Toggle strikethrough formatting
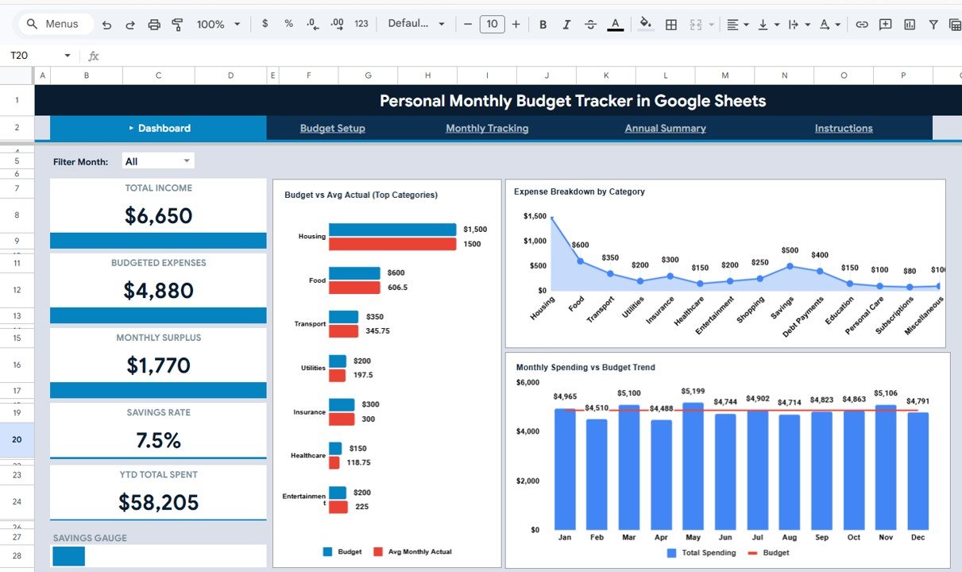 [590, 24]
